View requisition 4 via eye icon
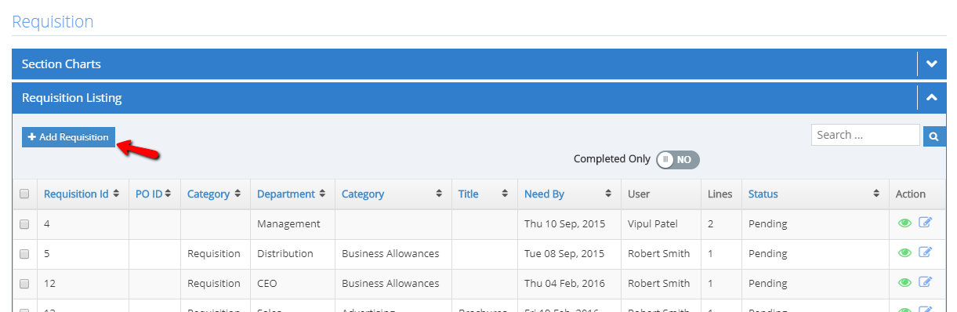The height and width of the screenshot is (312, 957). tap(904, 223)
